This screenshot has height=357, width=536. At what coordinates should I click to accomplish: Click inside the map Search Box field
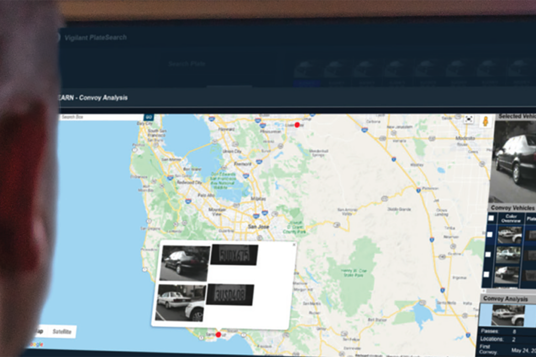(102, 117)
